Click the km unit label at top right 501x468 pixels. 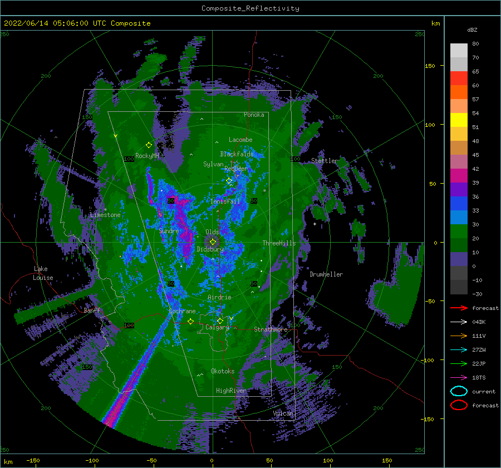435,23
